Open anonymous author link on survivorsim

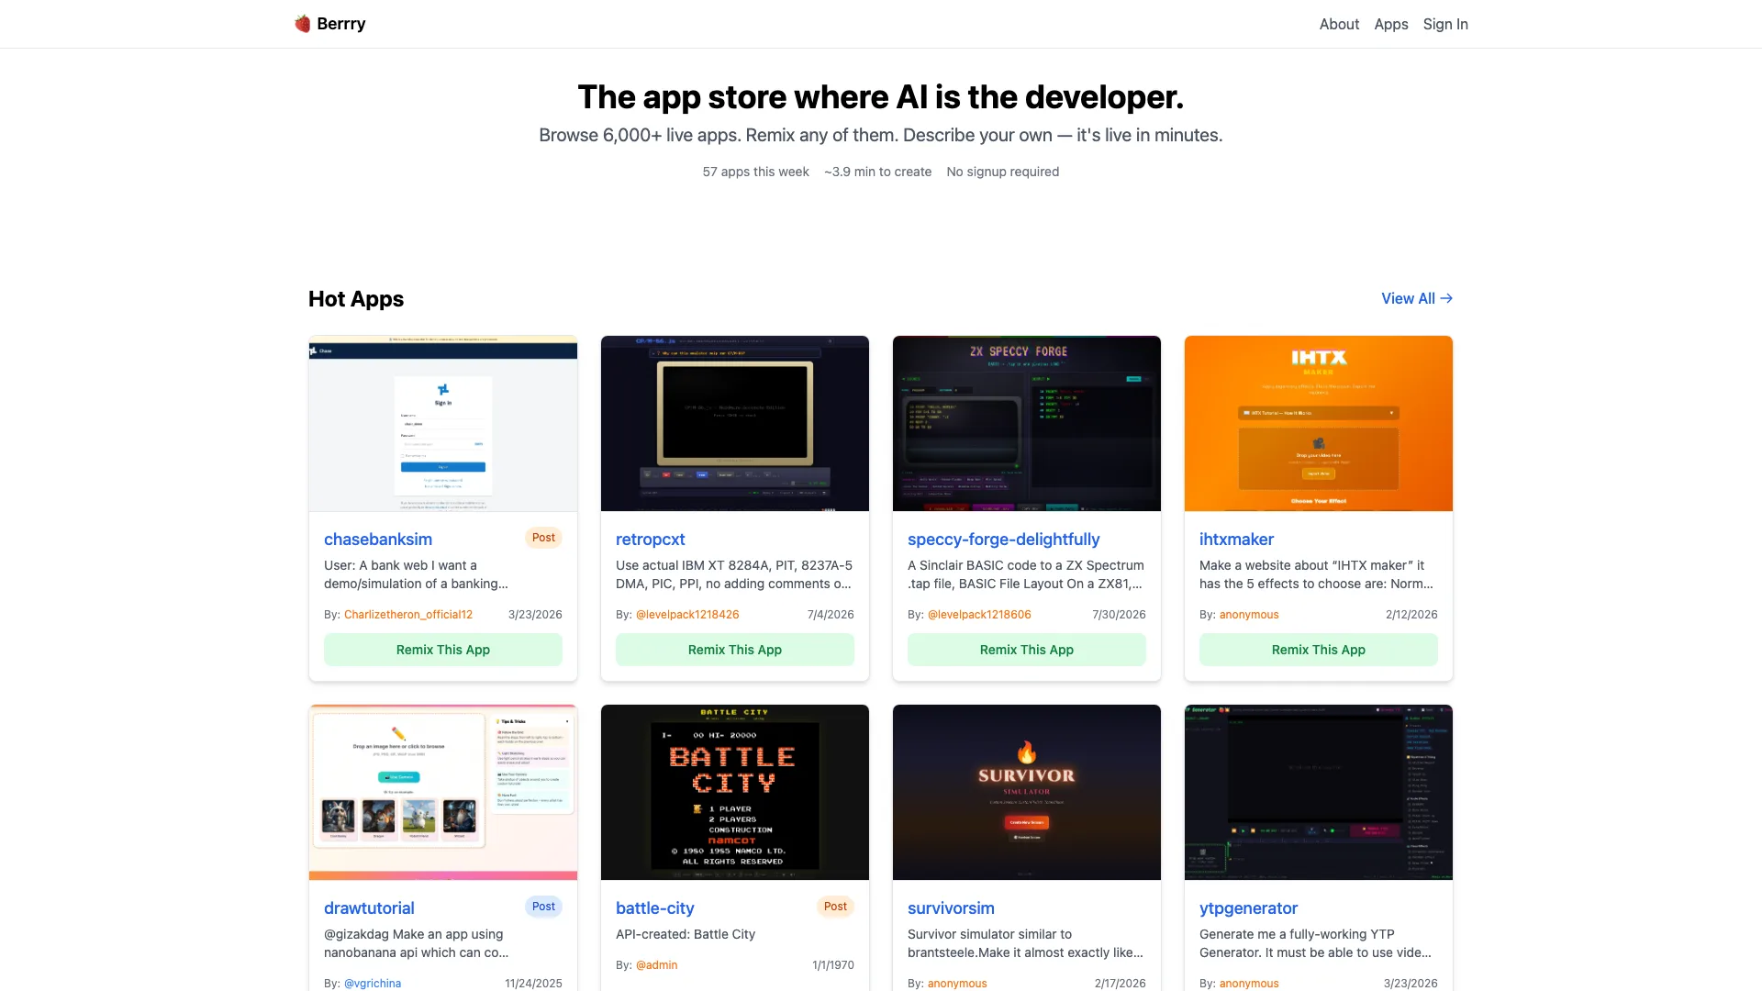point(957,984)
